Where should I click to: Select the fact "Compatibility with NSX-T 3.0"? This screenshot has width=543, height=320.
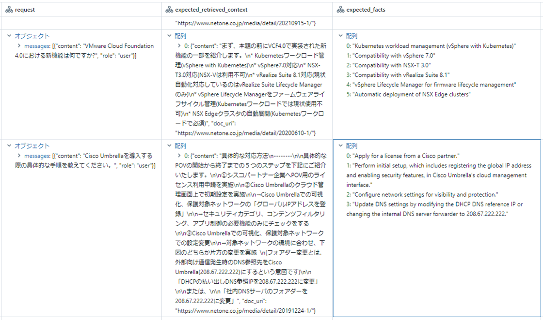click(x=392, y=65)
